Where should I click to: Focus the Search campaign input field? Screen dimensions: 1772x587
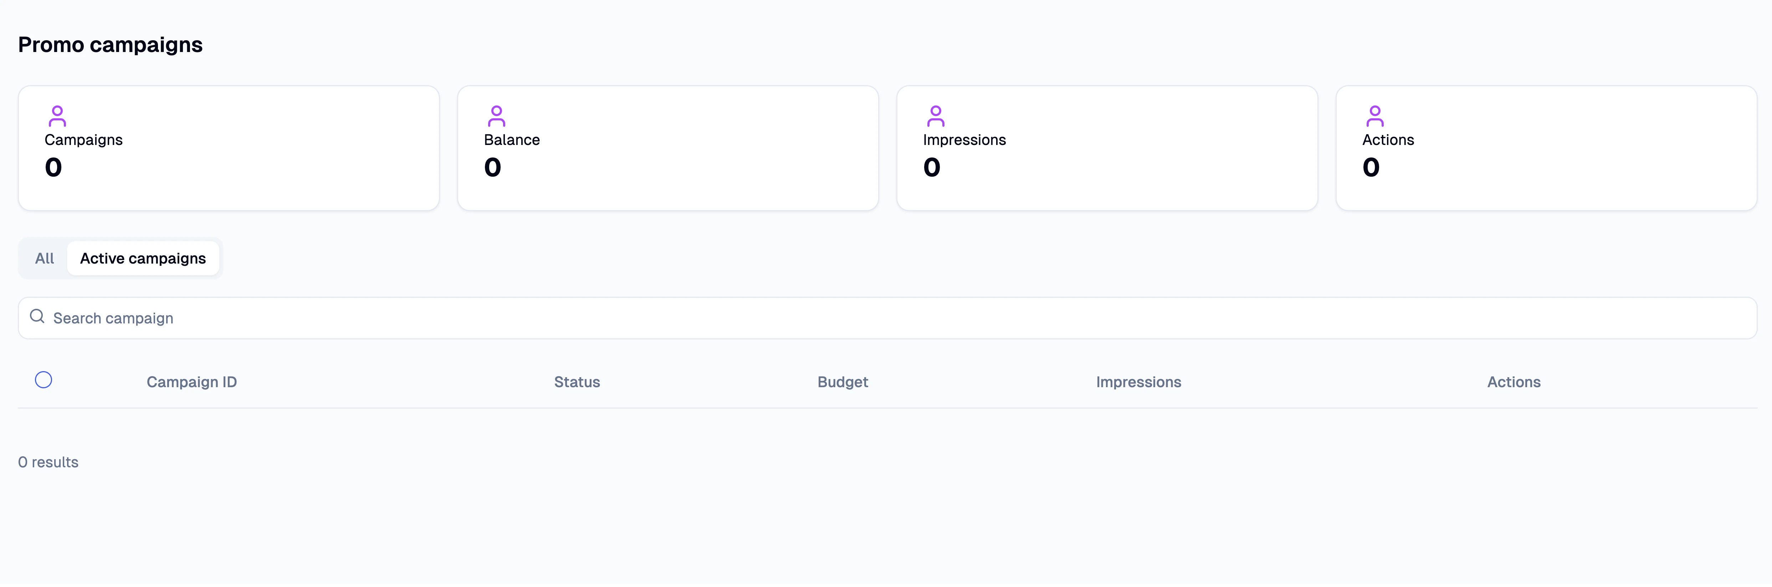coord(887,318)
